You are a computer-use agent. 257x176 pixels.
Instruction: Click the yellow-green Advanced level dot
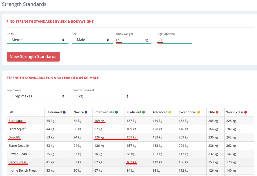click(x=170, y=112)
